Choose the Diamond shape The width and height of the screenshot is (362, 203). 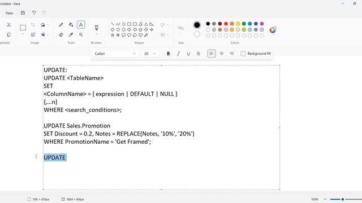[x=113, y=29]
